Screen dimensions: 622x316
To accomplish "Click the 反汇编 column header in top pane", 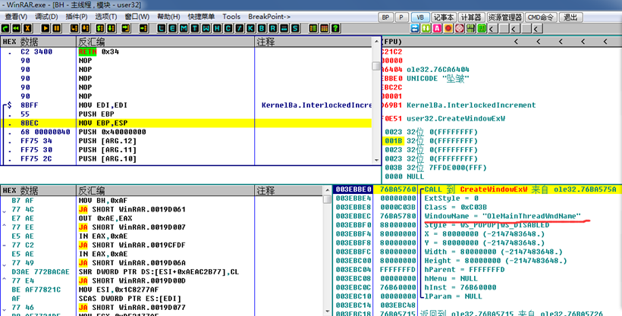I will (91, 41).
